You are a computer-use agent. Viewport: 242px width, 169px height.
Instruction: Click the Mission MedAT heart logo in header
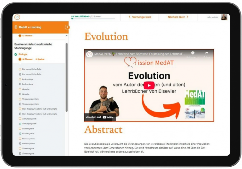point(17,17)
